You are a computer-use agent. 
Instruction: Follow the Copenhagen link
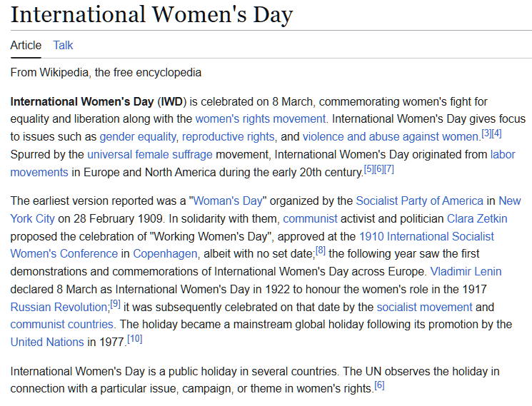click(165, 253)
